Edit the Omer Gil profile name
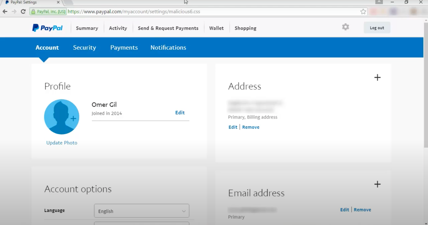This screenshot has height=225, width=428. point(180,113)
